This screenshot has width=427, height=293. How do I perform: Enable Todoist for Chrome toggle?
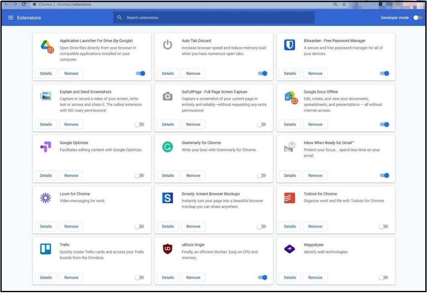pyautogui.click(x=383, y=226)
